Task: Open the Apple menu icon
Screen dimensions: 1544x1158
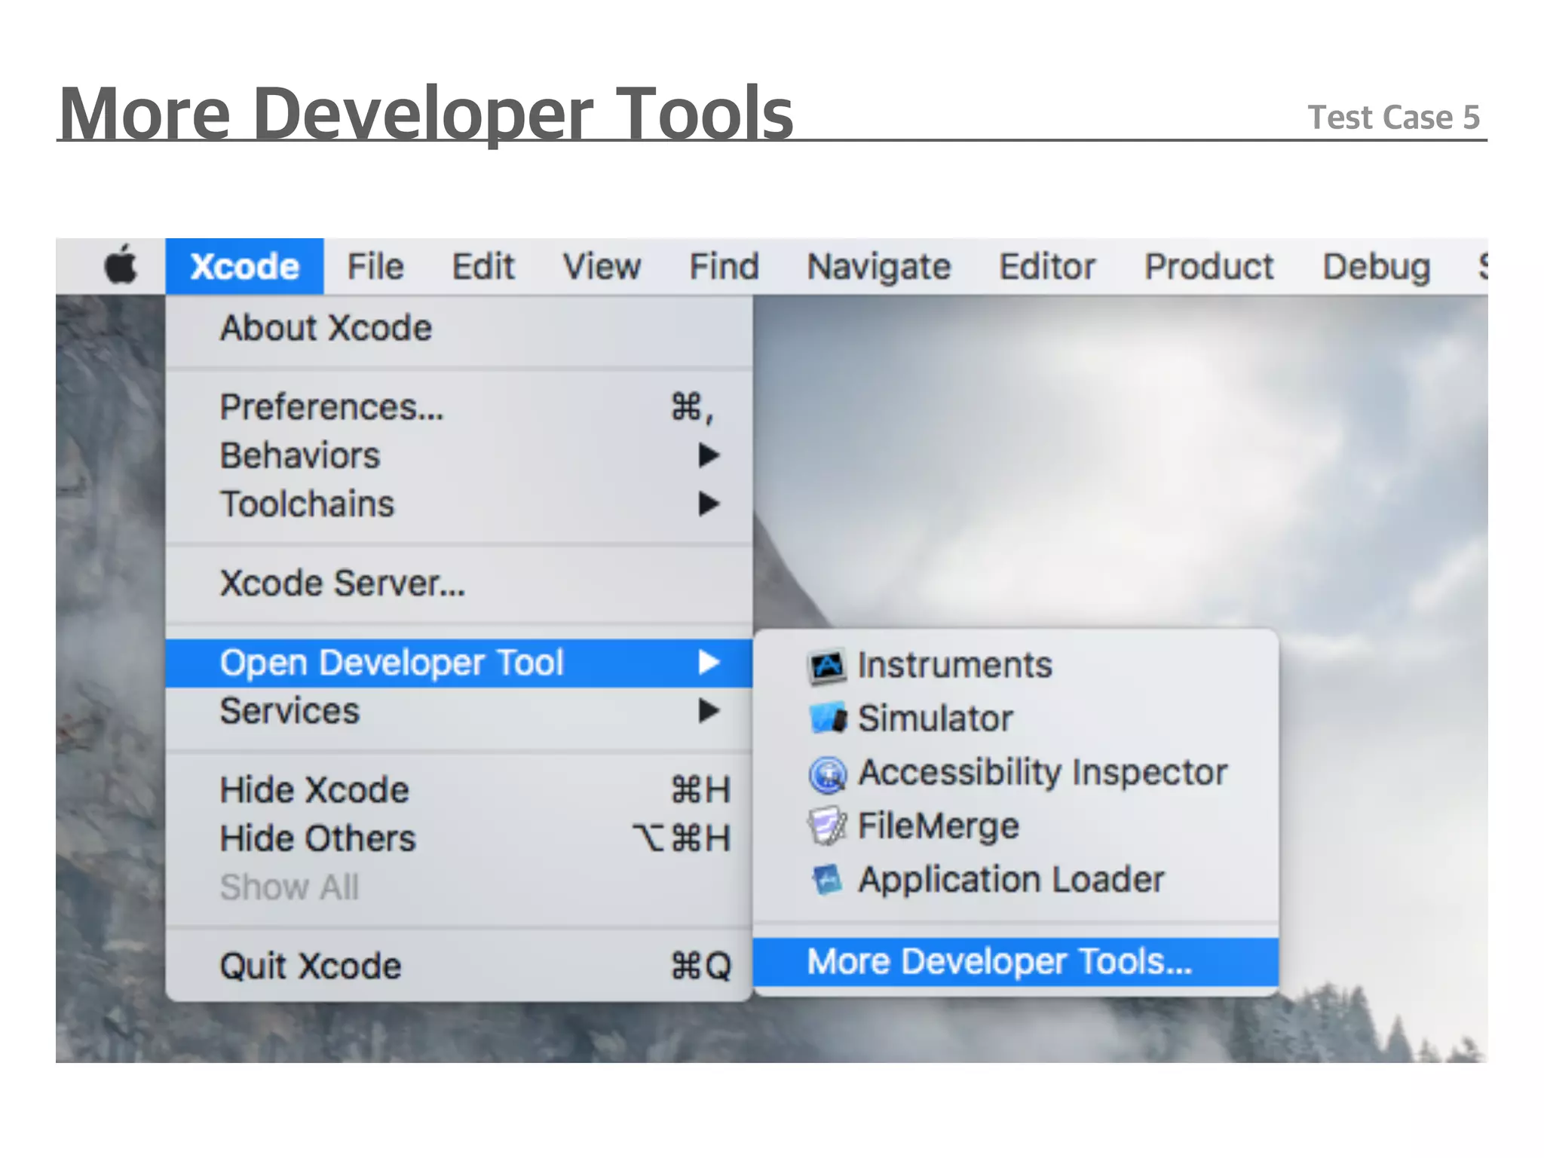Action: 121,265
